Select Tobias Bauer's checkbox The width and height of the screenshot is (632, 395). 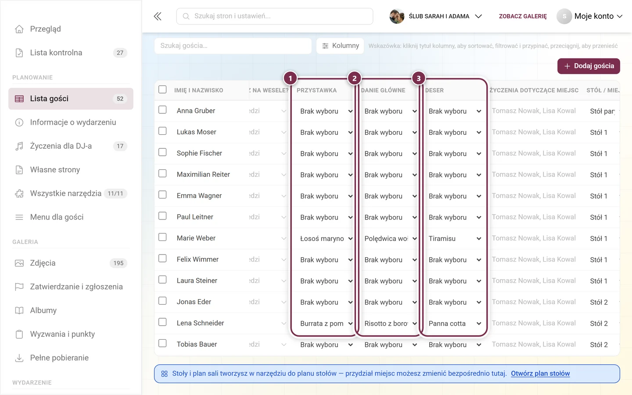162,343
